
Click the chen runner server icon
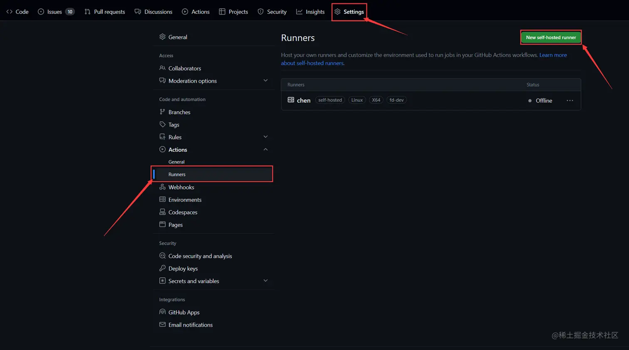click(x=291, y=100)
